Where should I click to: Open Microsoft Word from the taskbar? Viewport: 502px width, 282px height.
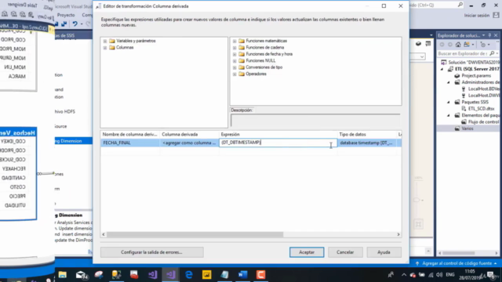(242, 275)
